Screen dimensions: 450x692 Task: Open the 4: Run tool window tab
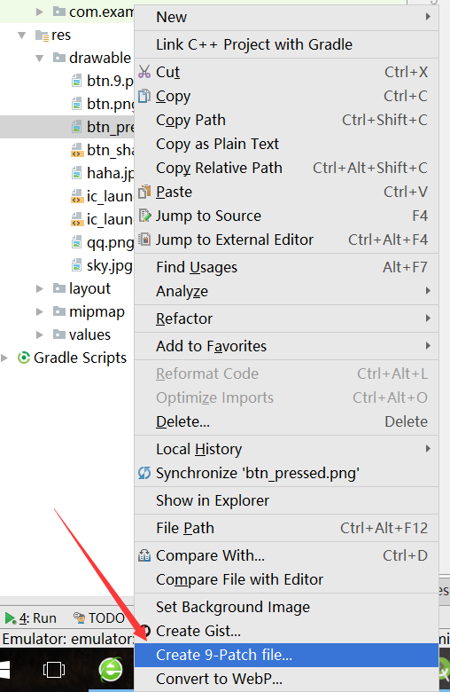pos(31,617)
